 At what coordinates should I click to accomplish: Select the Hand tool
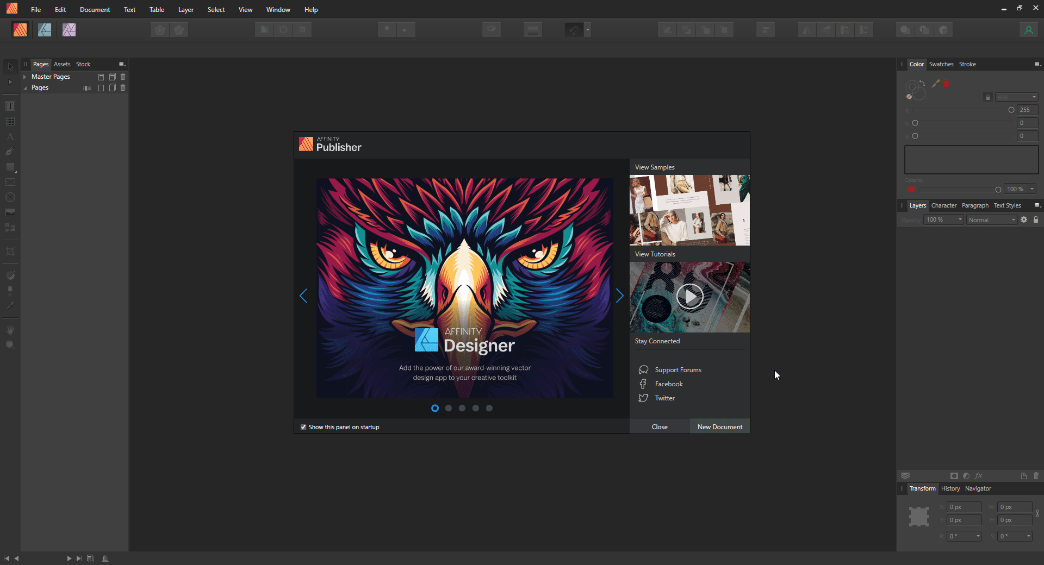[x=10, y=329]
